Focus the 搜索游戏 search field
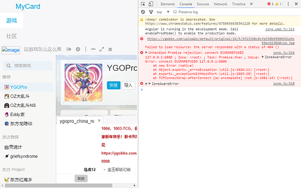 click(27, 66)
